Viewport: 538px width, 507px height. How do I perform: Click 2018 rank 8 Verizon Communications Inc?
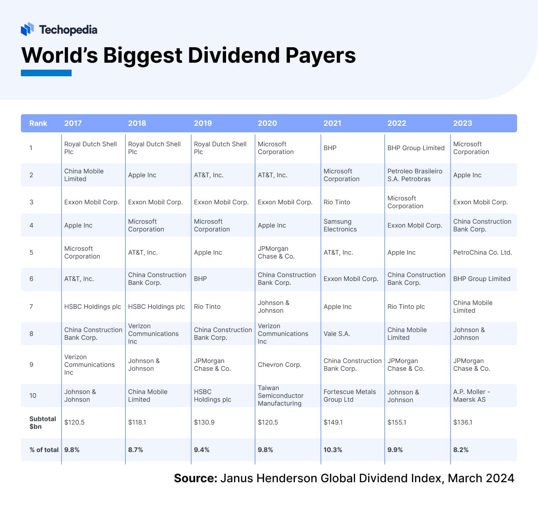(153, 334)
